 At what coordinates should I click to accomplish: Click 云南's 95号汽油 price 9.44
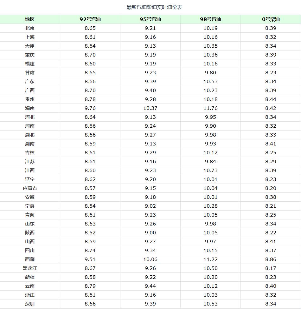pos(150,286)
